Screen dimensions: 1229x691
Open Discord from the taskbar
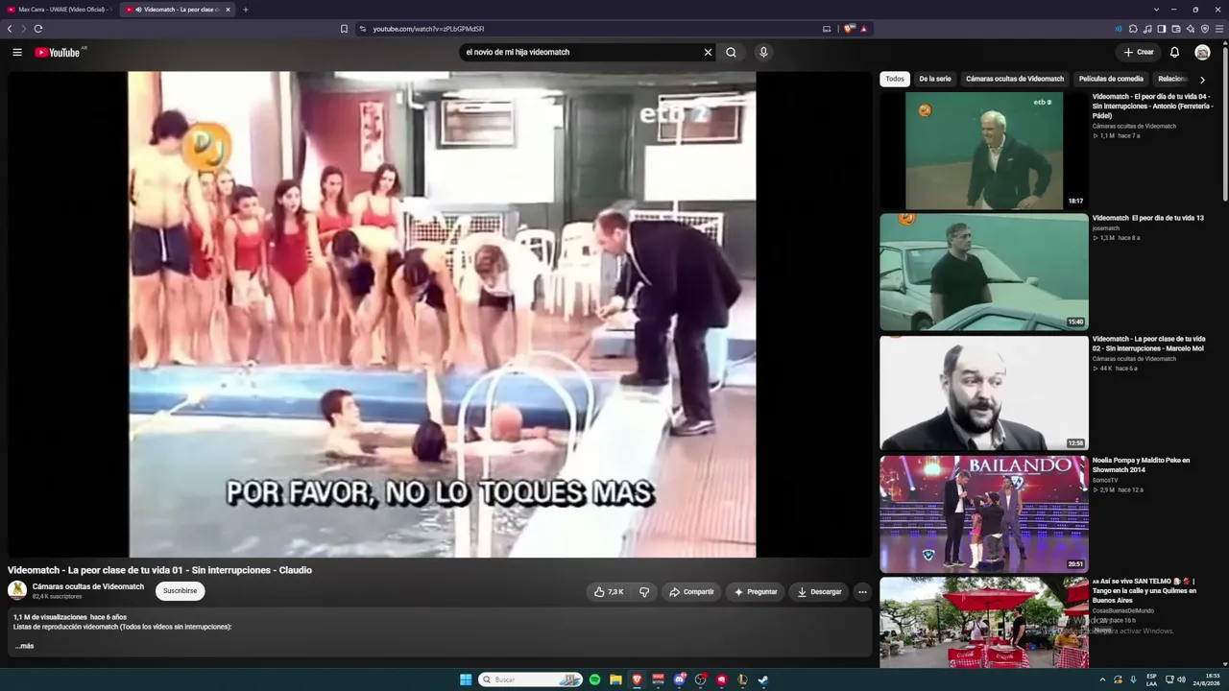point(679,679)
